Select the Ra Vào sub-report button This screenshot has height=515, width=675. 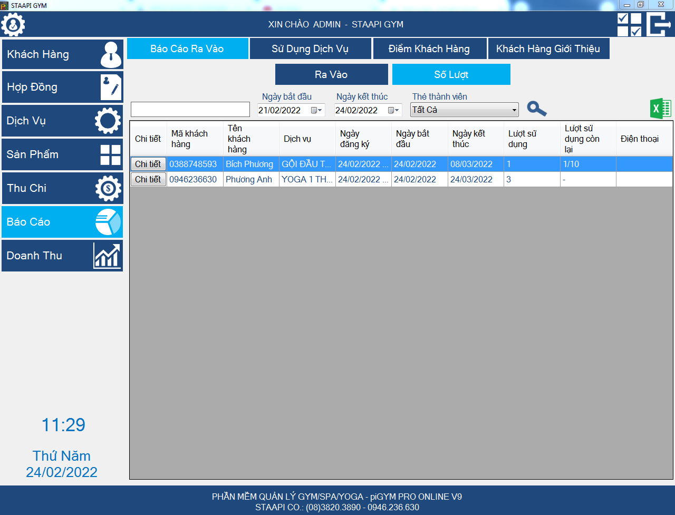coord(331,74)
